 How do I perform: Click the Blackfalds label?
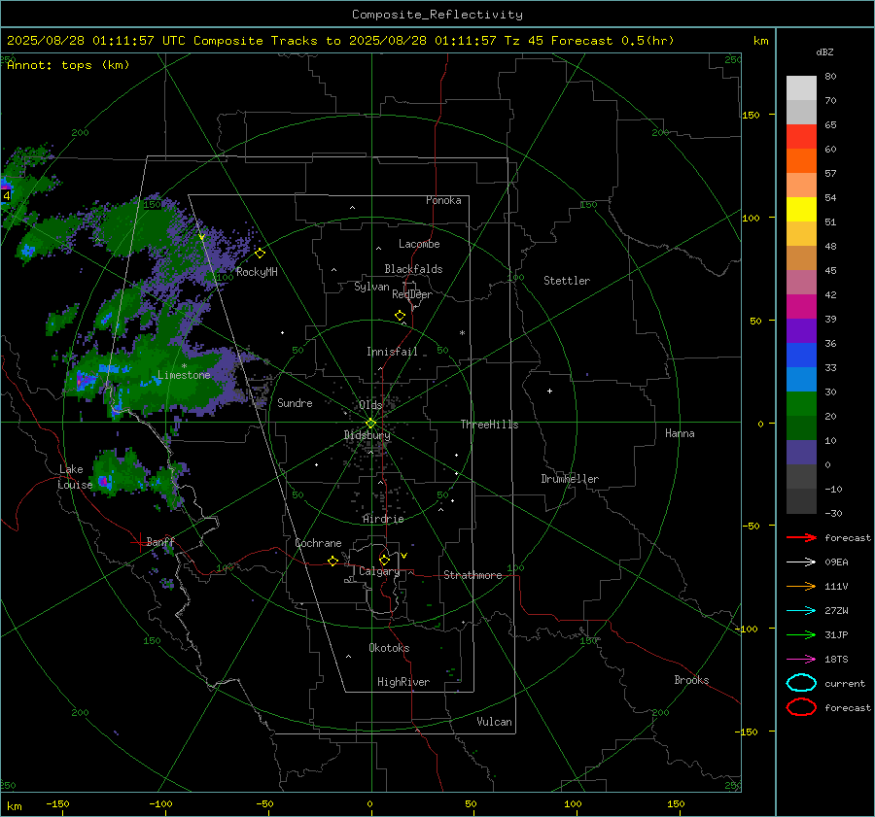(x=413, y=269)
